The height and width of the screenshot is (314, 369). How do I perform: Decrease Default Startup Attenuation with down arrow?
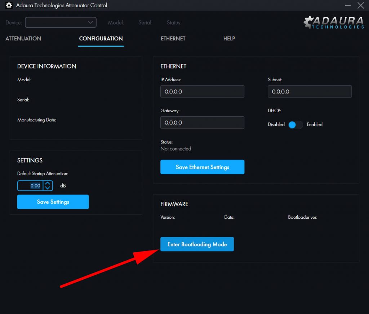48,188
